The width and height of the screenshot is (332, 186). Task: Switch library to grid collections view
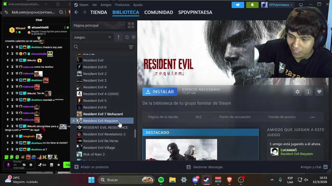[x=131, y=25]
